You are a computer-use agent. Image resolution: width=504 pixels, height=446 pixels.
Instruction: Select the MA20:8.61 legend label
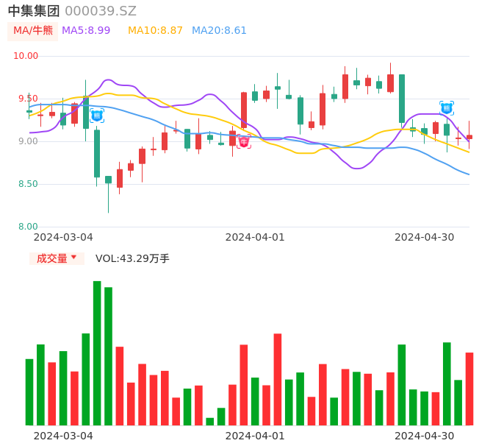tap(219, 31)
